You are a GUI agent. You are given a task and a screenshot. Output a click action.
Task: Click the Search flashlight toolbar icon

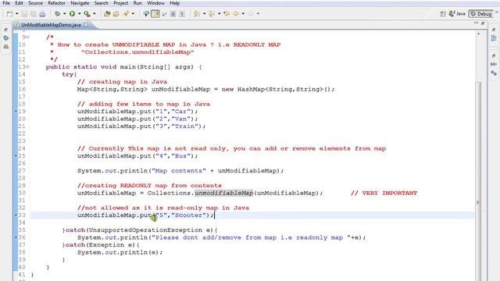tap(126, 14)
